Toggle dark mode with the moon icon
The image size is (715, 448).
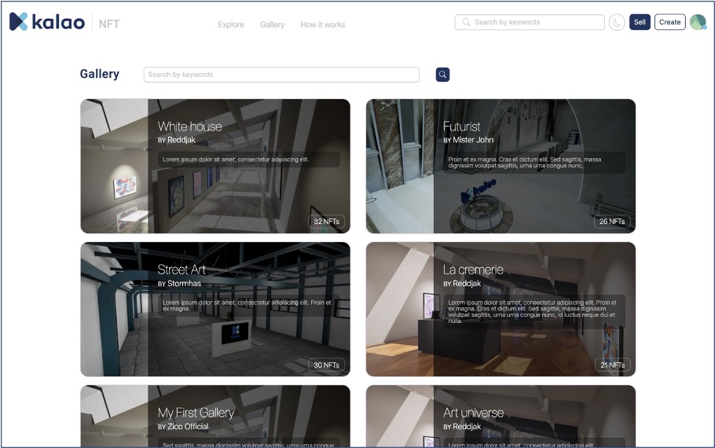[617, 22]
